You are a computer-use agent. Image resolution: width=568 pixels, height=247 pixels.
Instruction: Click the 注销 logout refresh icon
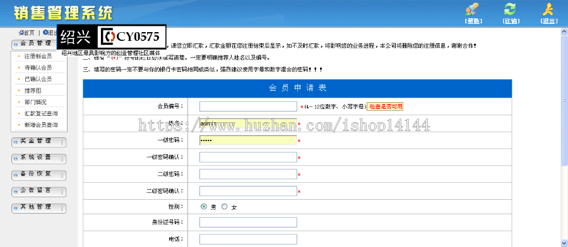pyautogui.click(x=510, y=9)
